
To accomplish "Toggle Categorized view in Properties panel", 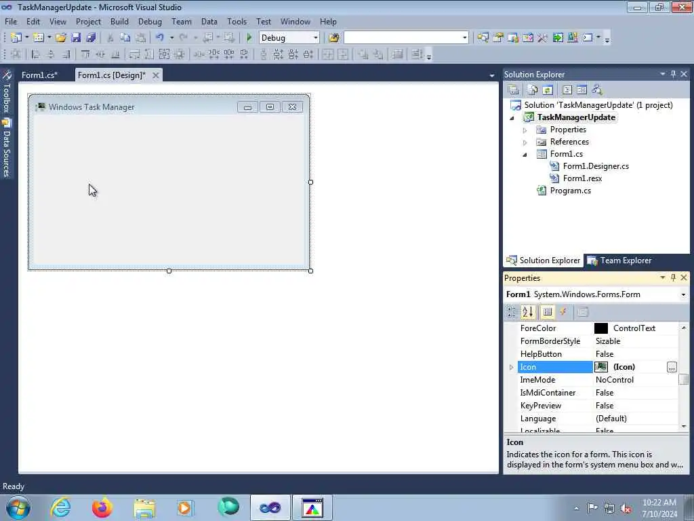I will click(x=512, y=312).
